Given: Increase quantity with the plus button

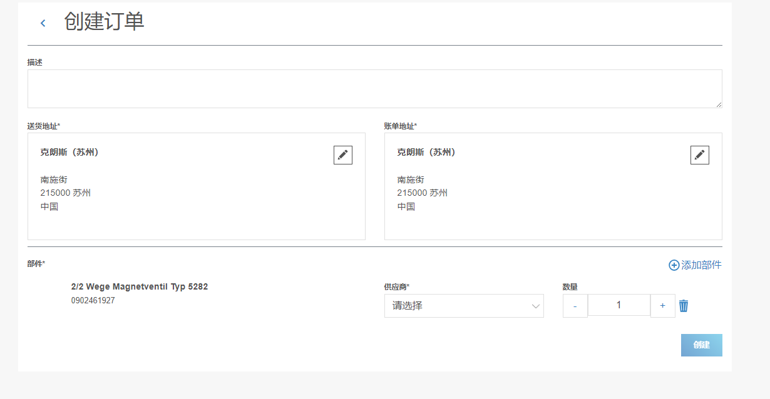Looking at the screenshot, I should point(662,306).
